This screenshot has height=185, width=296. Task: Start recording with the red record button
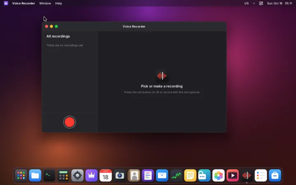(x=69, y=122)
